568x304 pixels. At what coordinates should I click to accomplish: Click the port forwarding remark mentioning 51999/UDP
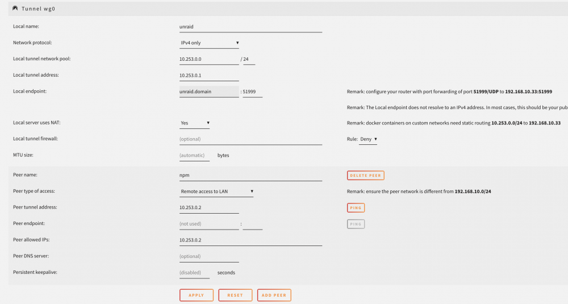(449, 91)
